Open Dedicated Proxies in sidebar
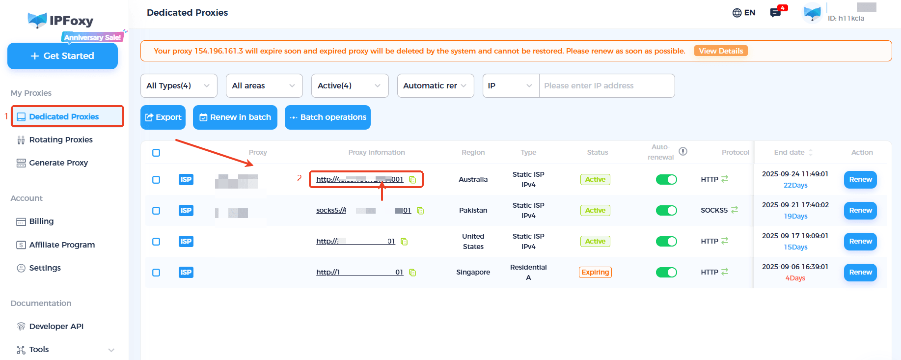Screen dimensions: 901x360 point(68,116)
